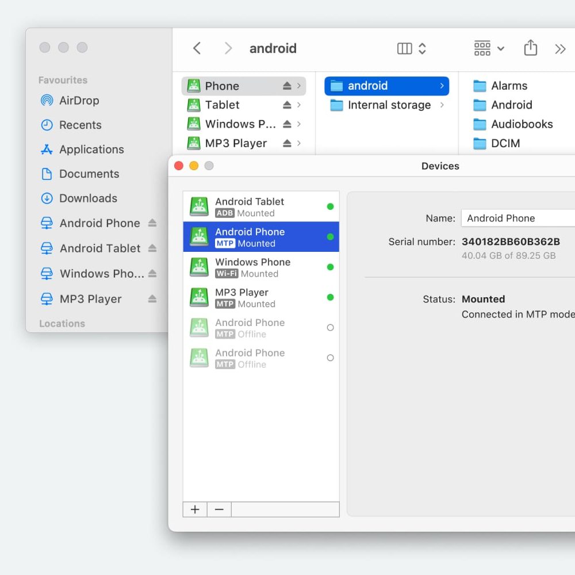Image resolution: width=575 pixels, height=575 pixels.
Task: Click the column view icon in toolbar
Action: click(405, 48)
